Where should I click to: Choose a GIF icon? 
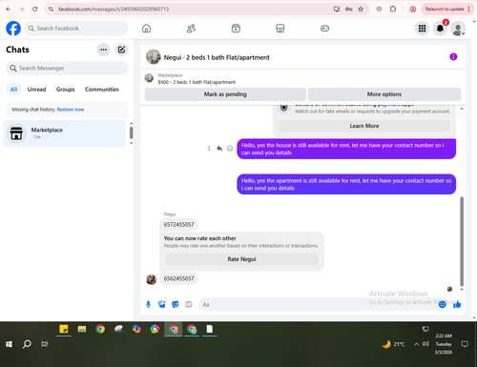pos(189,304)
